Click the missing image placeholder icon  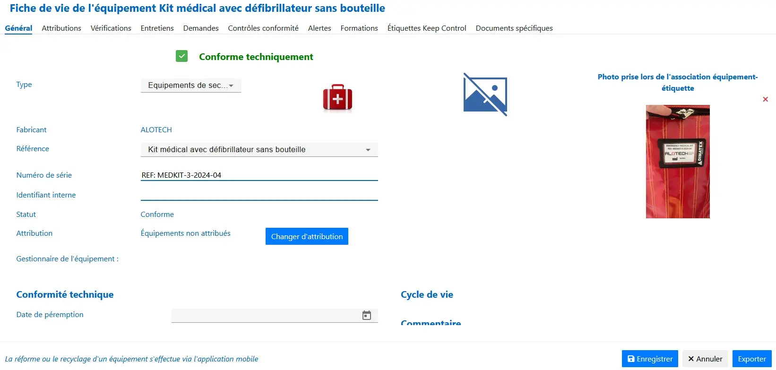[x=485, y=95]
